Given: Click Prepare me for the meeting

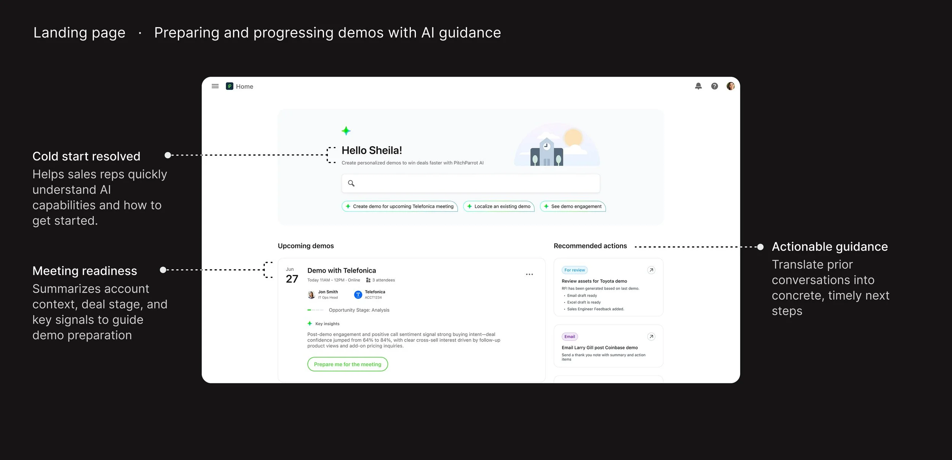Looking at the screenshot, I should tap(348, 364).
